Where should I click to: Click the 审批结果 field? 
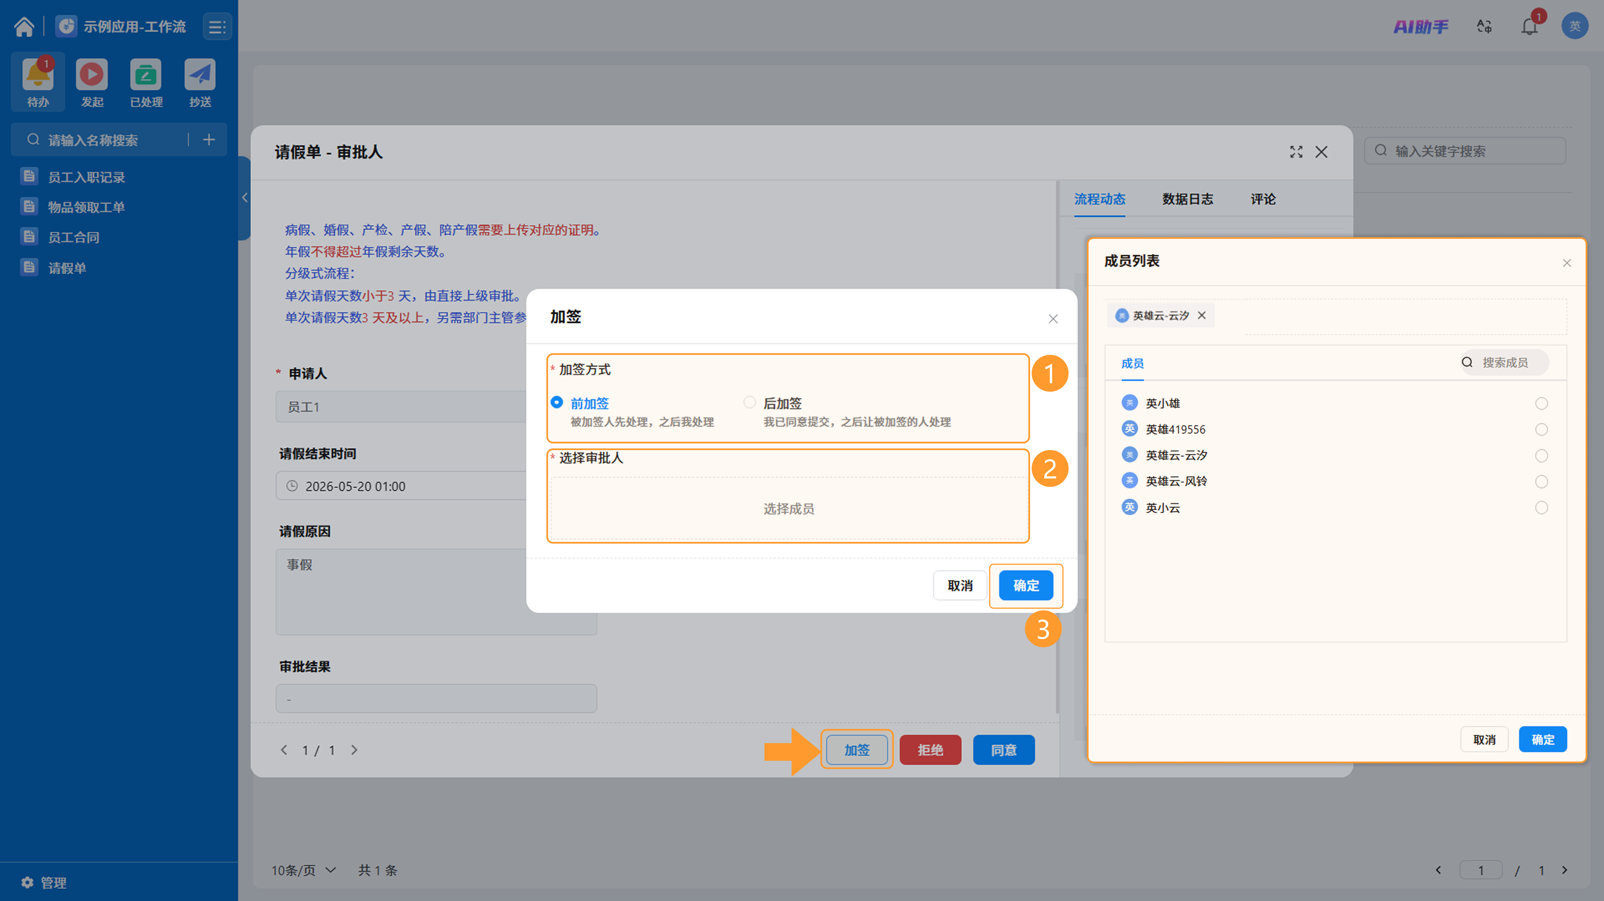pyautogui.click(x=436, y=698)
